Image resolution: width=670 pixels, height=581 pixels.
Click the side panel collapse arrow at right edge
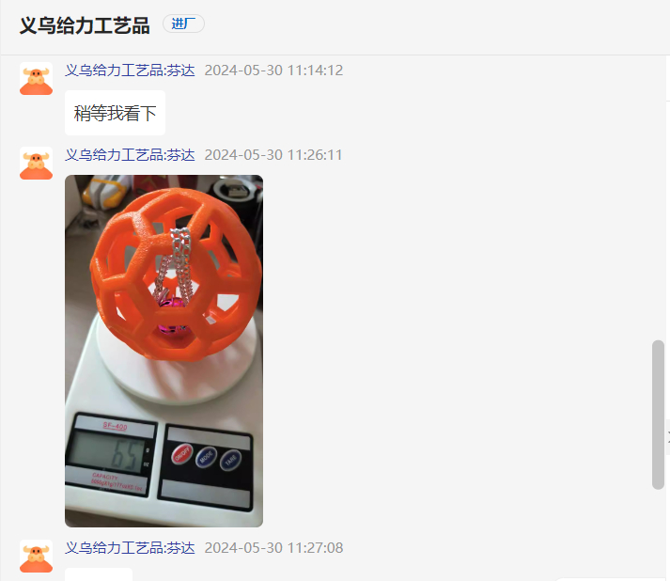point(667,436)
